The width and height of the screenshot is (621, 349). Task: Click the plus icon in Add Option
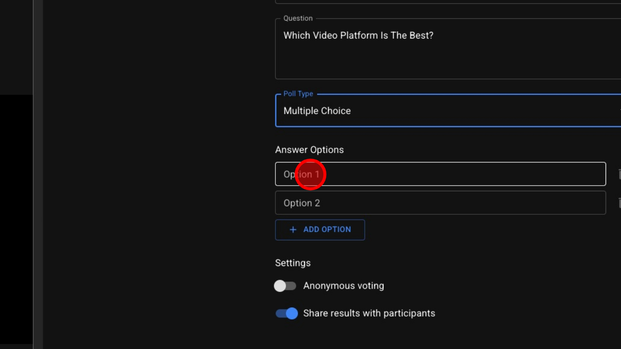click(x=293, y=230)
